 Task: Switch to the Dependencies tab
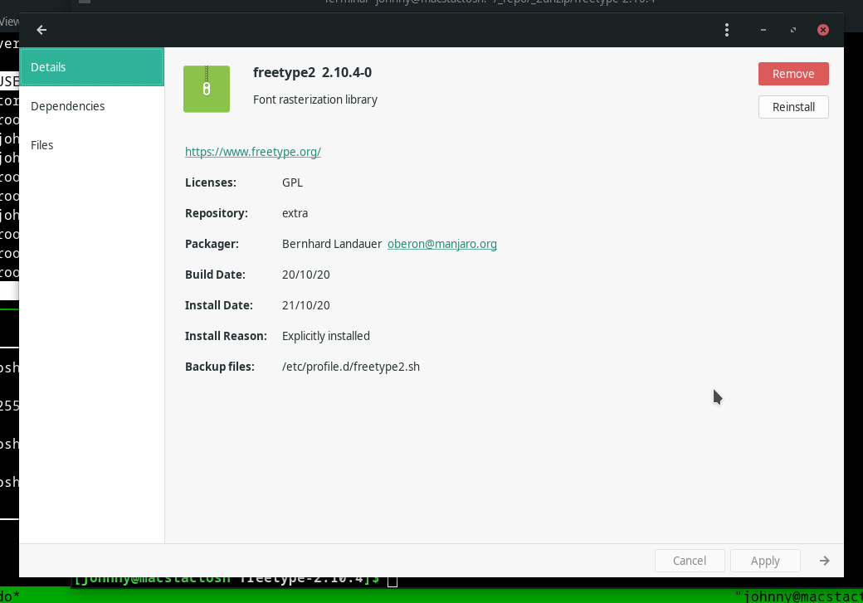coord(91,106)
